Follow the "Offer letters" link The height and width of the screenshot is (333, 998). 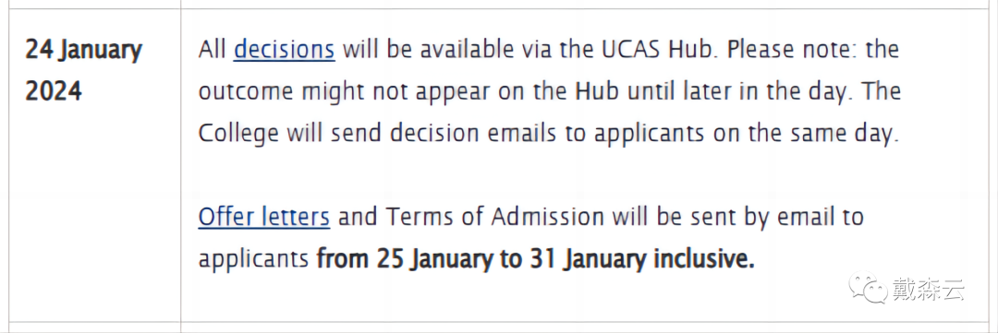coord(264,218)
